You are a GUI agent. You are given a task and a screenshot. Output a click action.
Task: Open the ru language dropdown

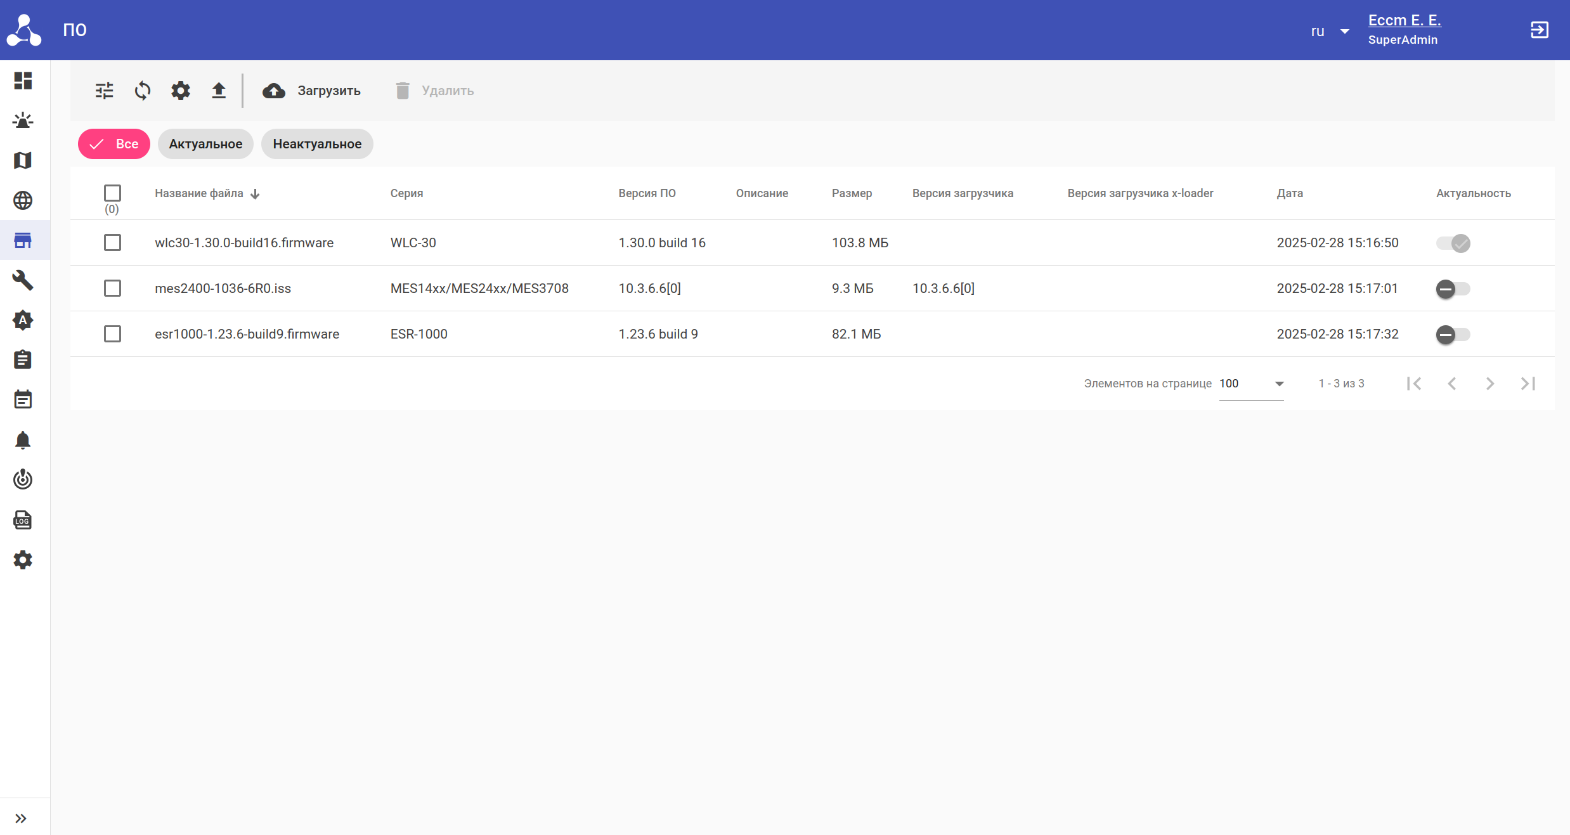point(1330,31)
